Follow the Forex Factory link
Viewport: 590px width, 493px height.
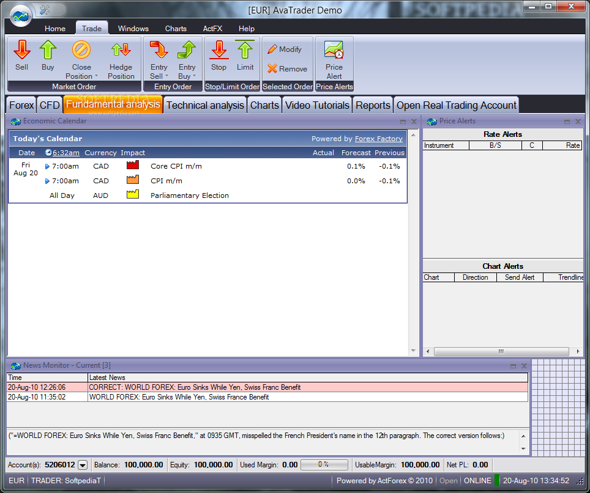378,139
